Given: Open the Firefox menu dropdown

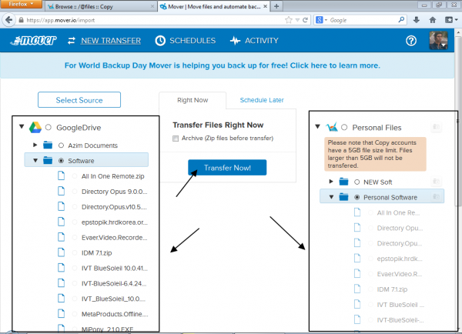Looking at the screenshot, I should click(x=21, y=4).
